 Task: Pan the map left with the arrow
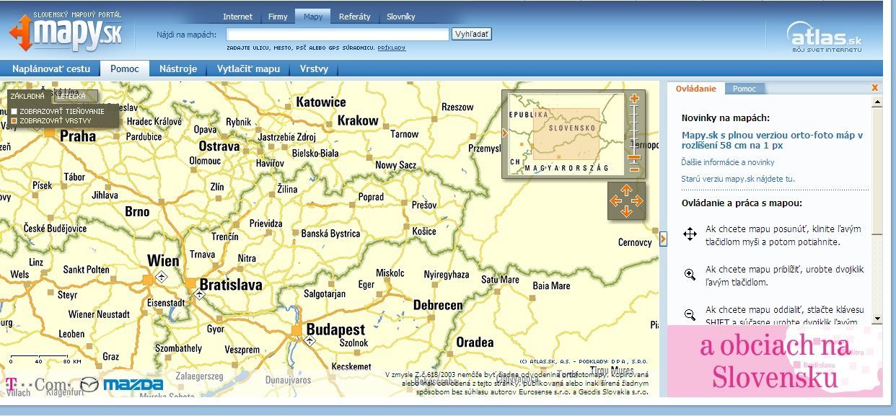615,200
